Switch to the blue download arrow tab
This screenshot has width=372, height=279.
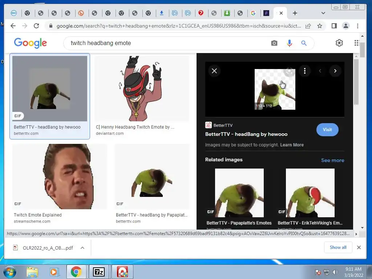click(x=162, y=13)
